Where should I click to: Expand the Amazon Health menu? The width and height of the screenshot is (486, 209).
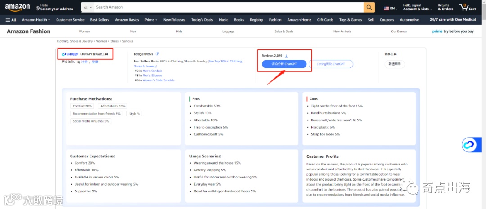point(36,20)
